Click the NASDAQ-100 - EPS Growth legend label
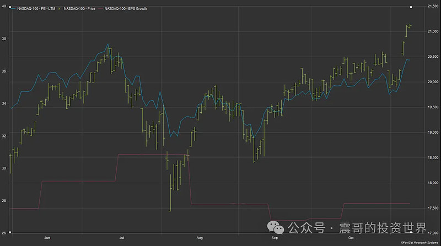 click(x=126, y=9)
